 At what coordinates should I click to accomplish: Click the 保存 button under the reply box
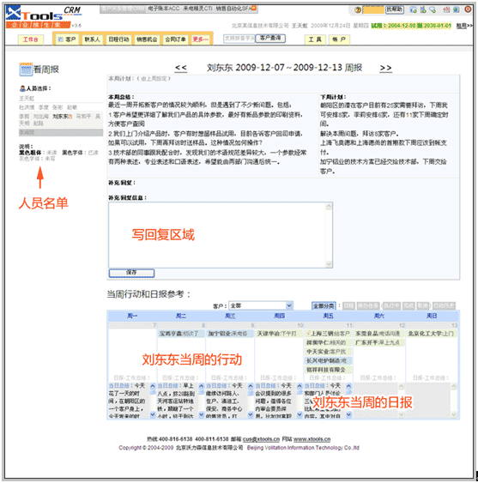(x=131, y=273)
